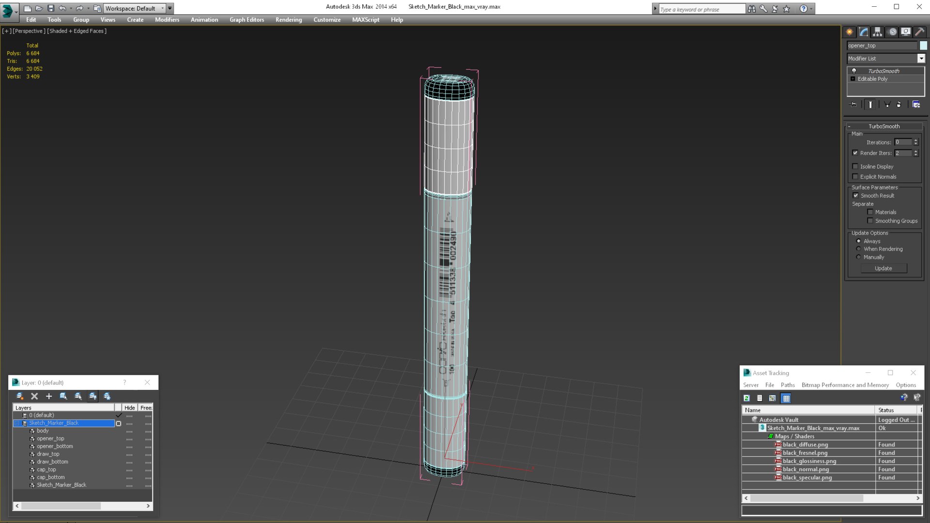Click the Save File icon
Viewport: 930px width, 523px height.
51,8
